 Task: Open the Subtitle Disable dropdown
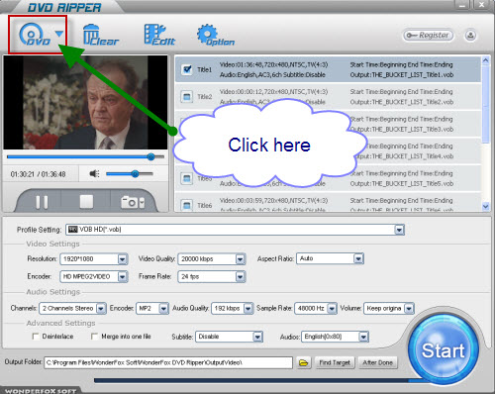[229, 337]
